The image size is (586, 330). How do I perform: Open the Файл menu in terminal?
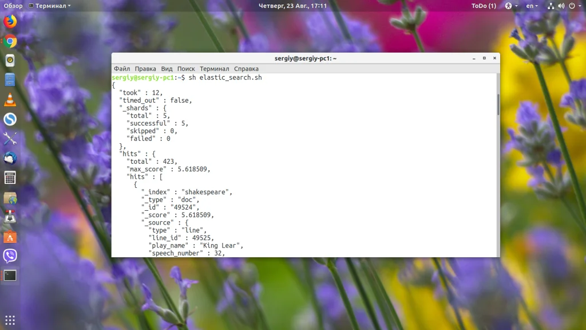coord(122,69)
